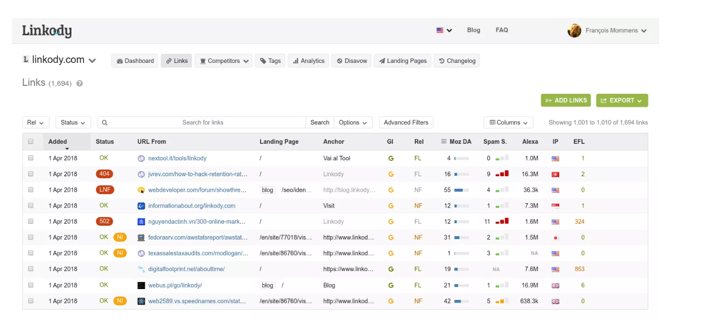Check the webus.pl row checkbox

31,285
